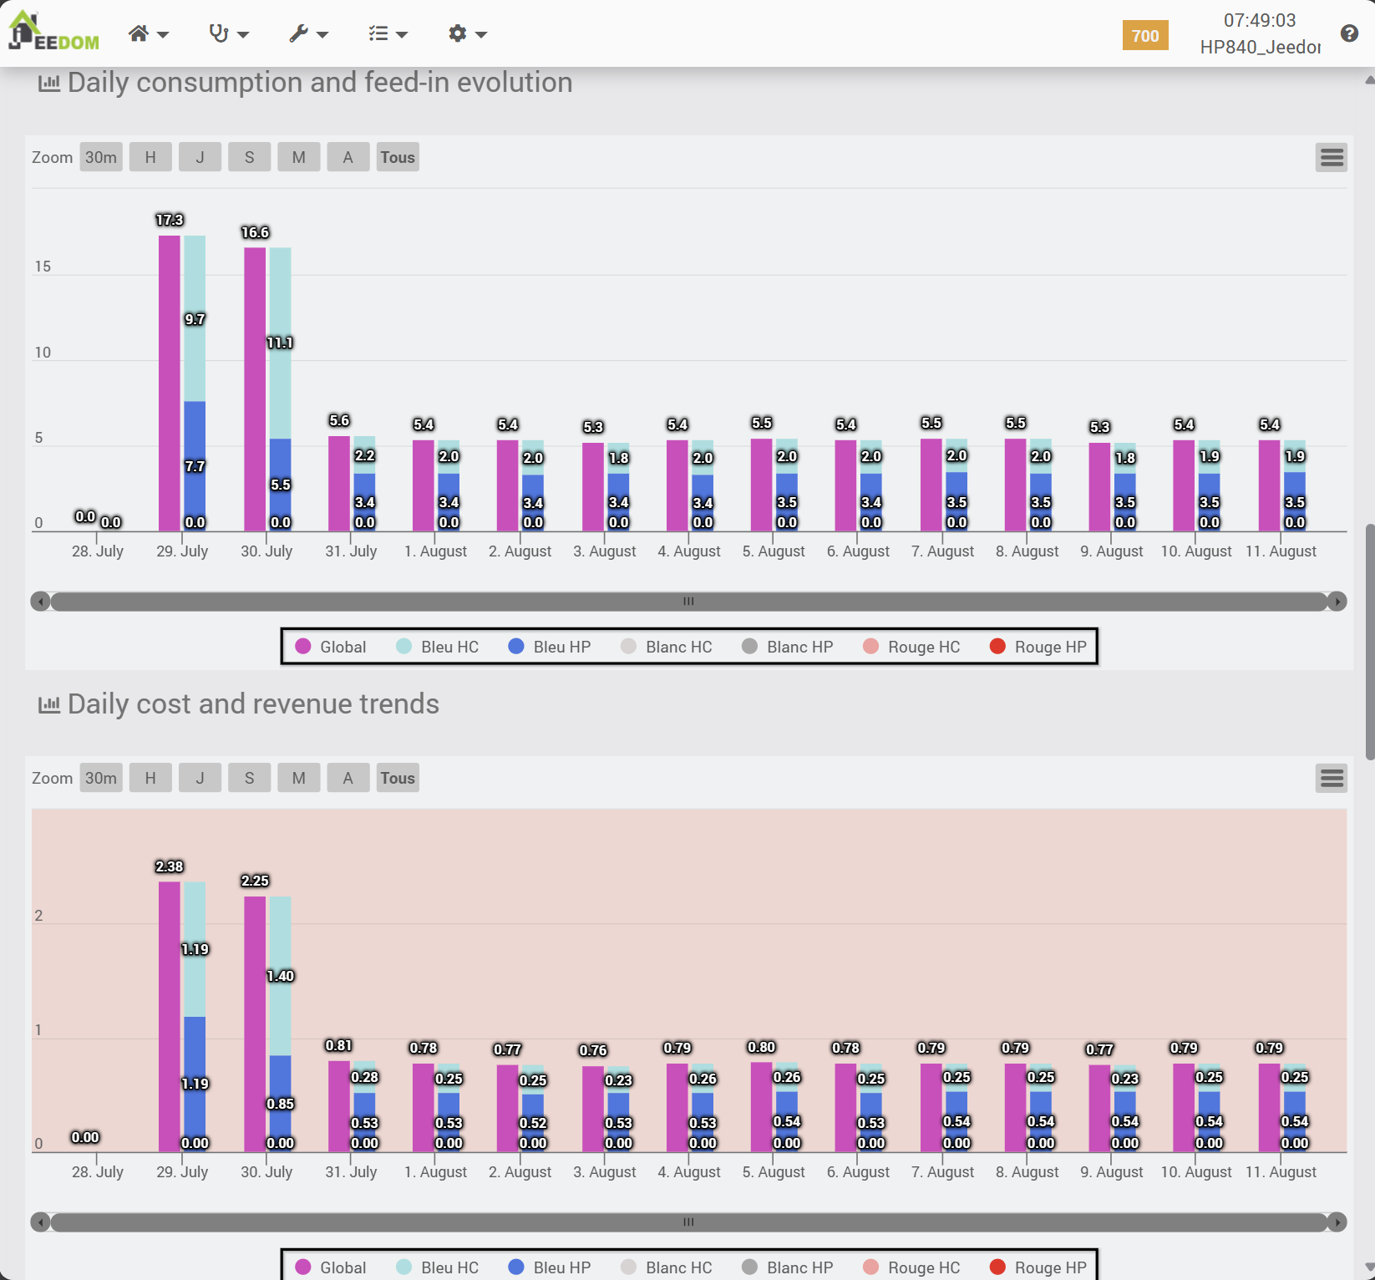1375x1280 pixels.
Task: Select the M zoom in consumption chart
Action: click(x=298, y=157)
